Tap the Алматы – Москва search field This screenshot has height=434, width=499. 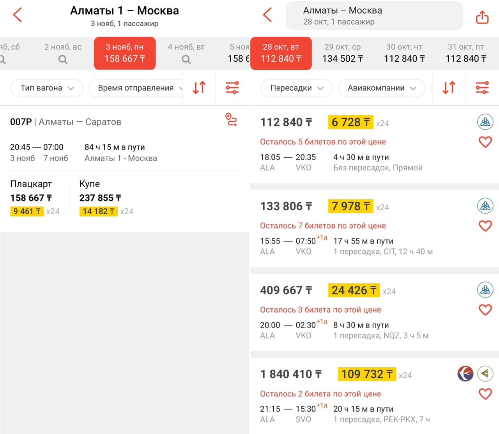click(x=374, y=16)
